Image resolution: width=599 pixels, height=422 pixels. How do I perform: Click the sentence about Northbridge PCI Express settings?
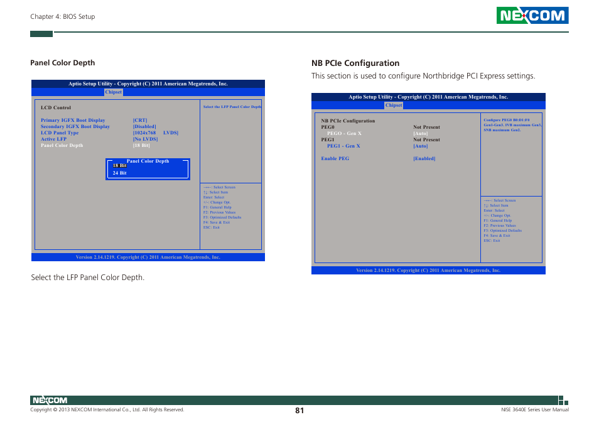[423, 76]
